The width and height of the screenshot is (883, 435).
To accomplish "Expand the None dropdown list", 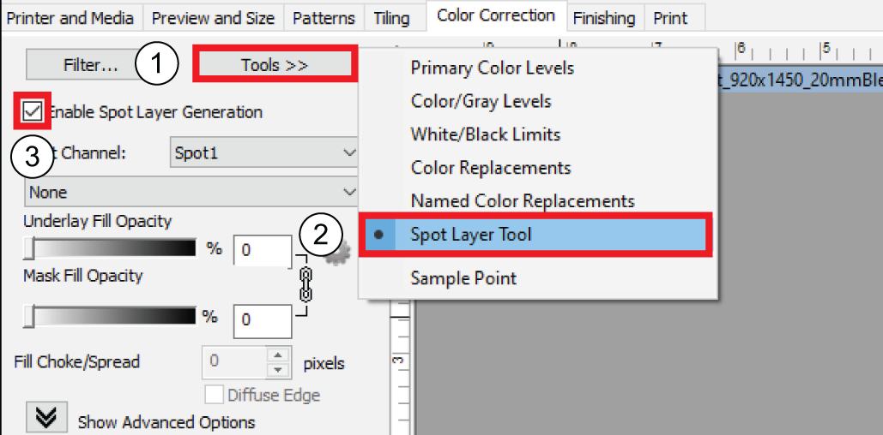I will coord(192,193).
